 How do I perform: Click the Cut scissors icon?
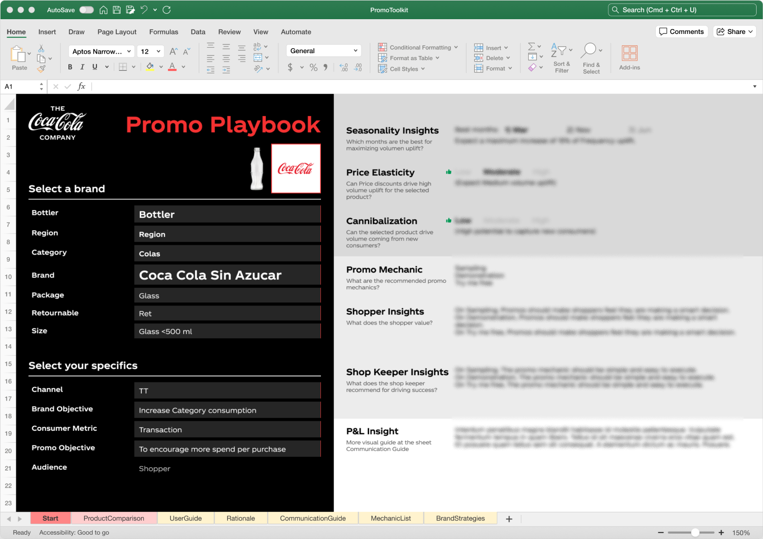click(41, 48)
